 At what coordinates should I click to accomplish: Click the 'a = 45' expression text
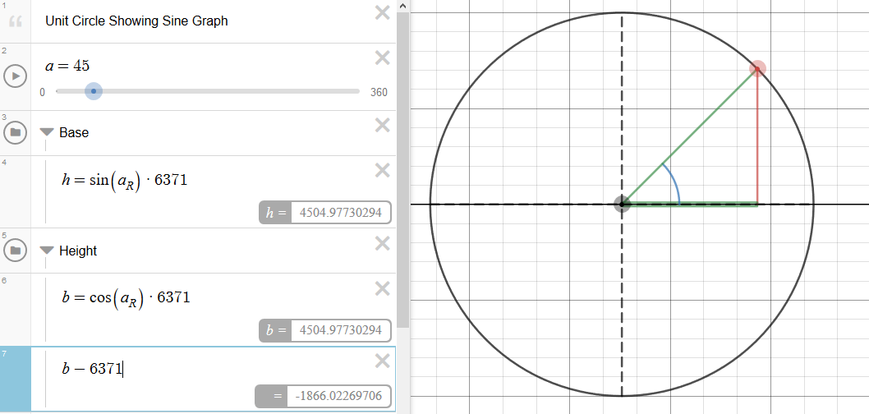(x=67, y=66)
